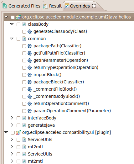Screen dimensions: 134x164
Task: Click the uml2java.helios project icon
Action: coord(18,17)
